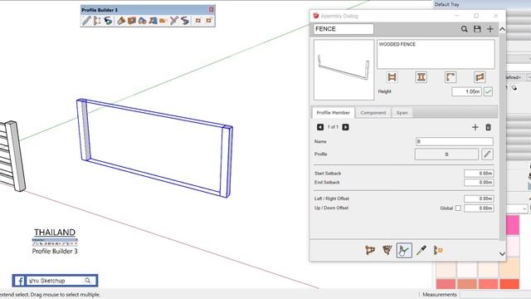Viewport: 531px width, 299px height.
Task: Click the fence assembly preview thumbnail
Action: click(343, 70)
